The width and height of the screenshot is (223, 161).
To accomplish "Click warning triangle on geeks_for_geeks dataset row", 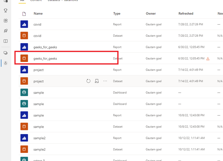I will click(208, 59).
